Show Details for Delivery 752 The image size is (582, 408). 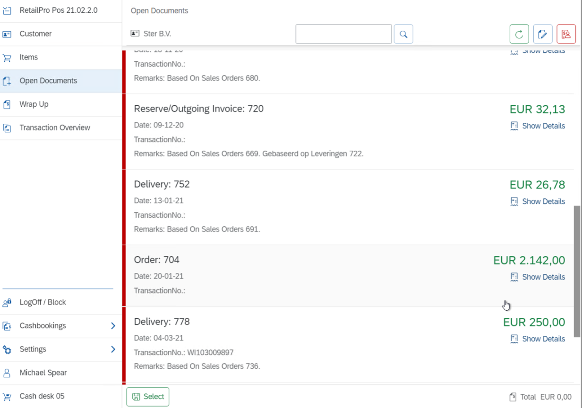(543, 202)
